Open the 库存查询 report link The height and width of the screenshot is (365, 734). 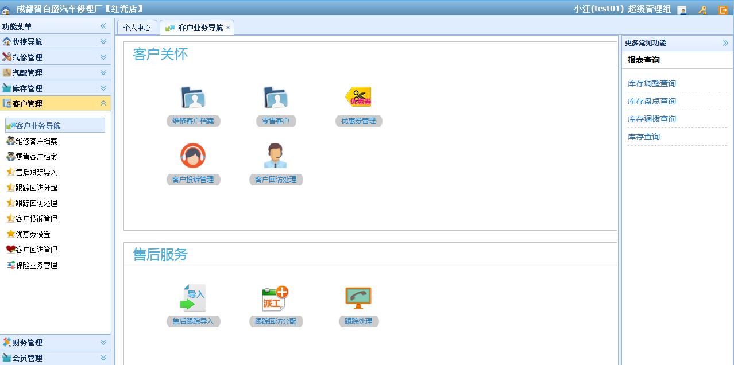(x=644, y=137)
